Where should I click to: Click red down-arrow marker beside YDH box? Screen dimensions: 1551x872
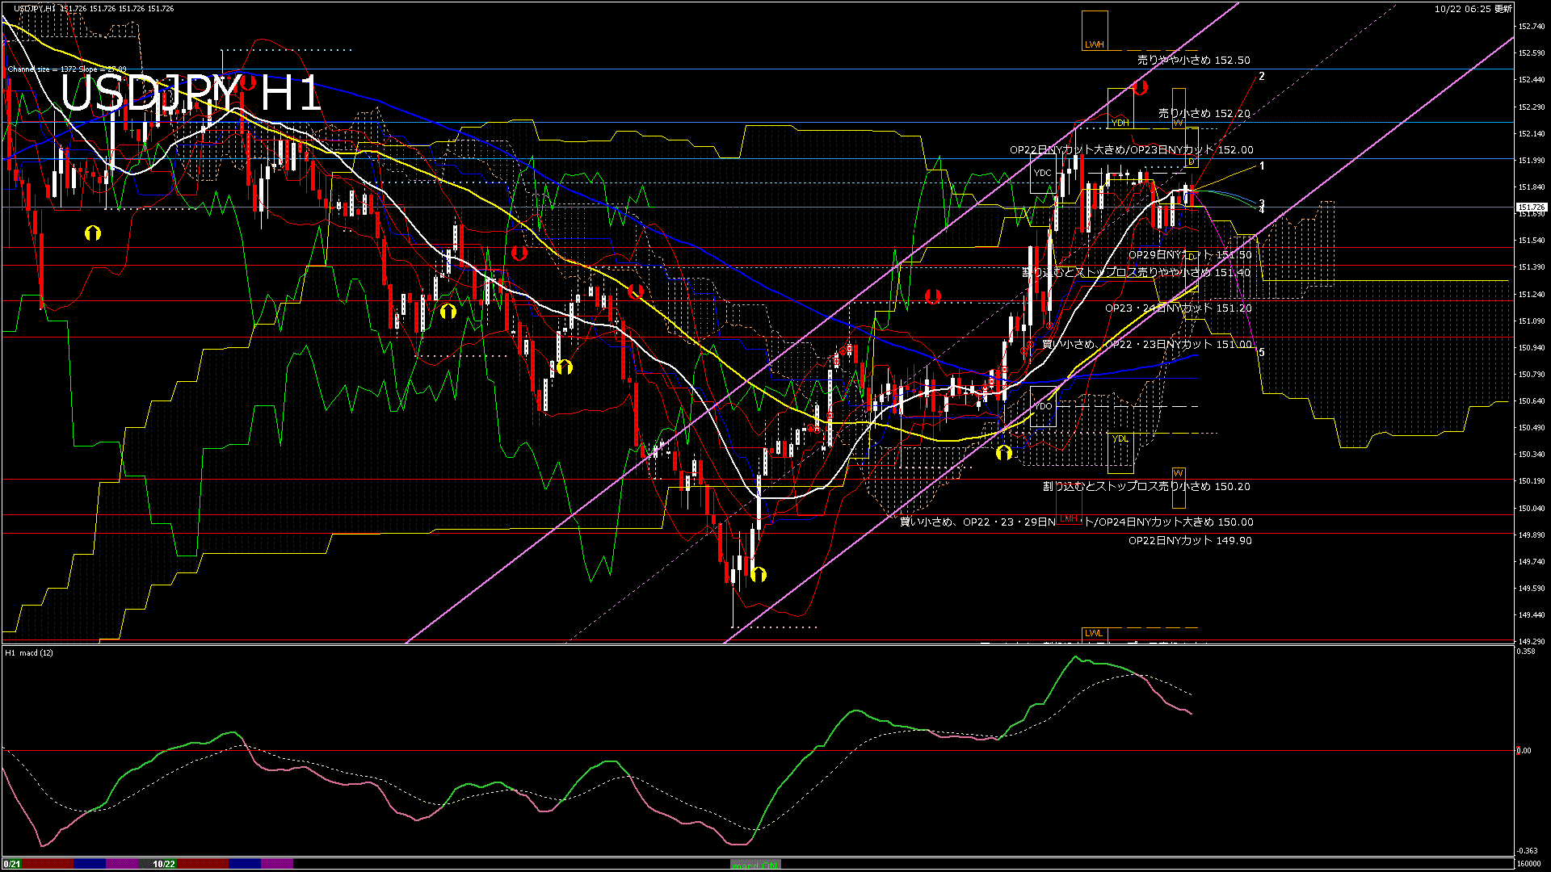click(1140, 87)
